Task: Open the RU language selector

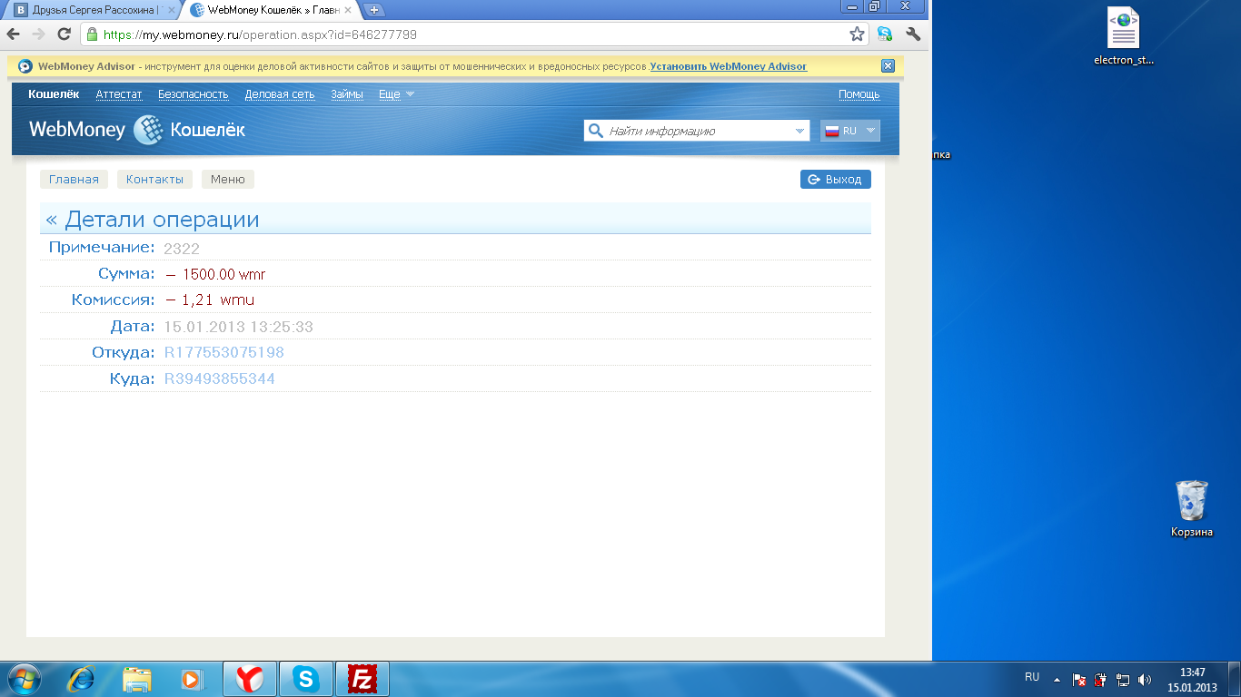Action: click(x=850, y=131)
